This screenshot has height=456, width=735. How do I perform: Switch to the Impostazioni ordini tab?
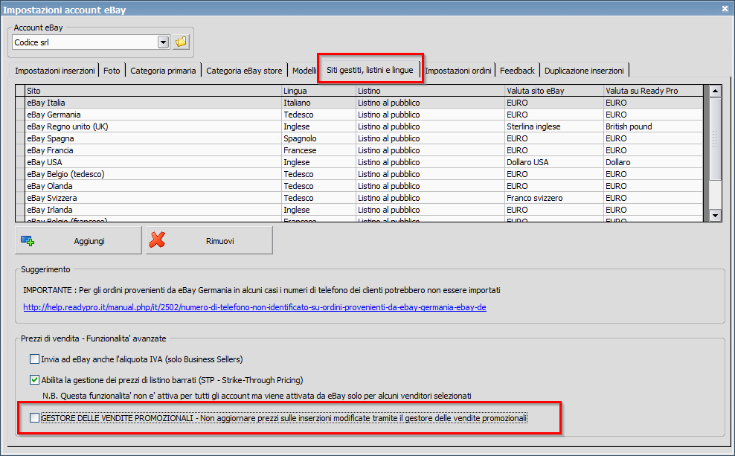(x=458, y=71)
